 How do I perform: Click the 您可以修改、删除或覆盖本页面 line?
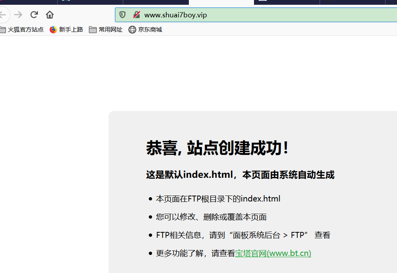click(211, 217)
